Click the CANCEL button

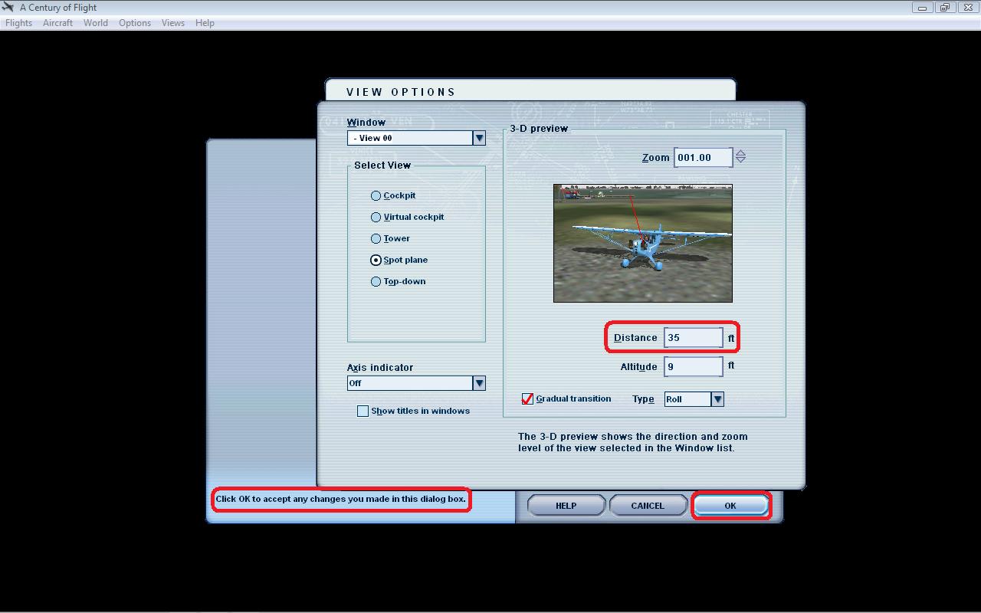pos(648,506)
